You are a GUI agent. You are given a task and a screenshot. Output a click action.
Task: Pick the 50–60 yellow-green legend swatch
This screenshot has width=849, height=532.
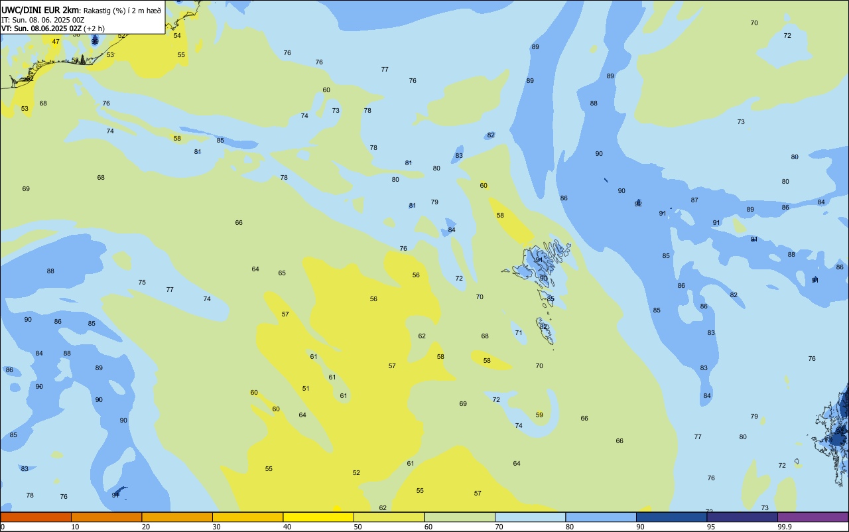[389, 517]
